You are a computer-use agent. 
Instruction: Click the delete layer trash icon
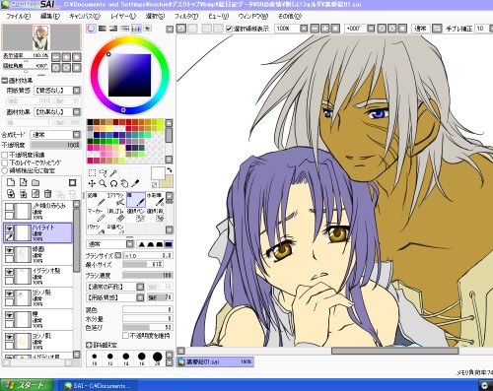47,194
